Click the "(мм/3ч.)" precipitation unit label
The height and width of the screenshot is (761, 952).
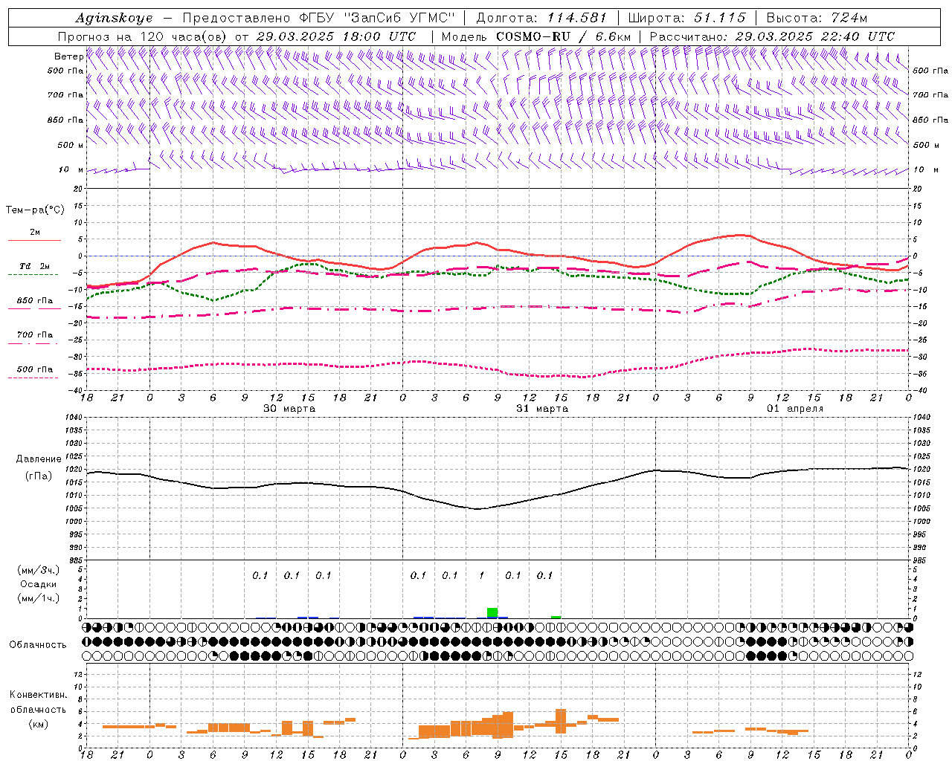[x=39, y=570]
